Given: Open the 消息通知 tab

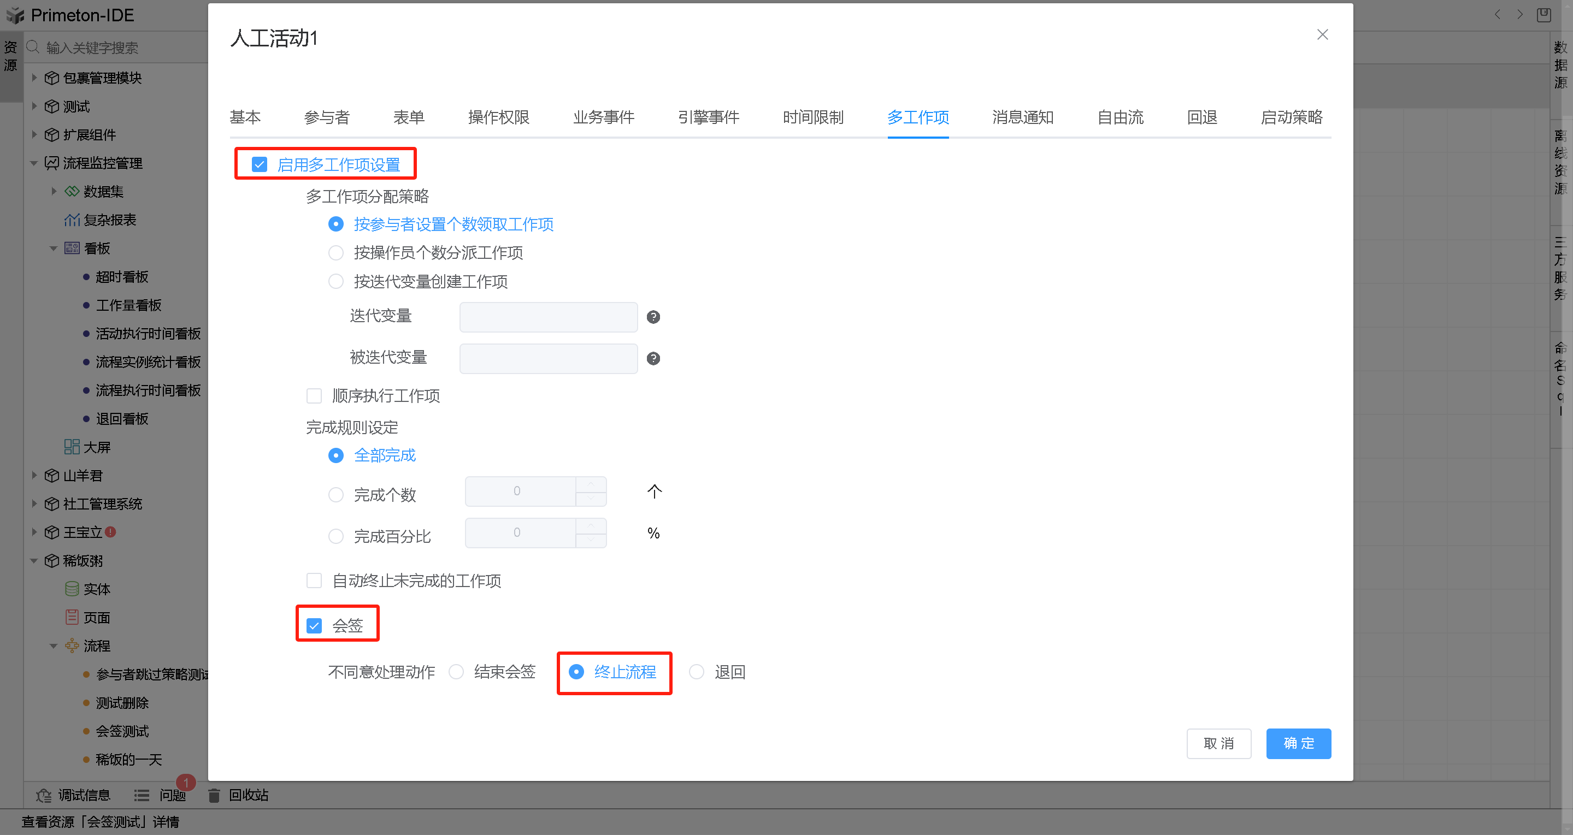Looking at the screenshot, I should [x=1022, y=117].
